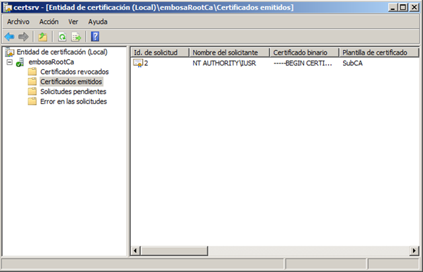423x272 pixels.
Task: Open the Archivo menu
Action: tap(18, 22)
